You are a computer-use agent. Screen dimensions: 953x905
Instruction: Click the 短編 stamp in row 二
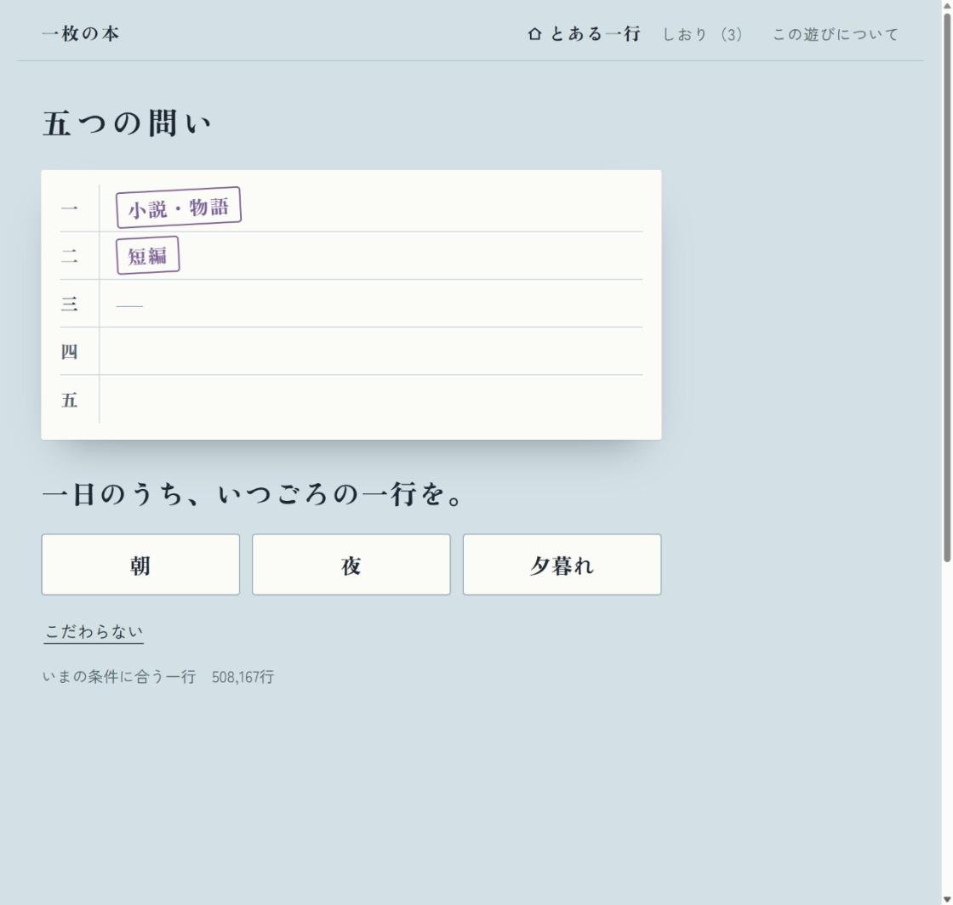pyautogui.click(x=148, y=255)
